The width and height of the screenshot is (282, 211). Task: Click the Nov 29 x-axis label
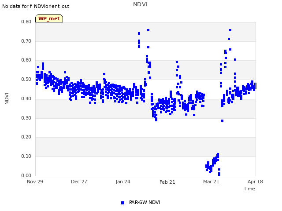(x=35, y=182)
